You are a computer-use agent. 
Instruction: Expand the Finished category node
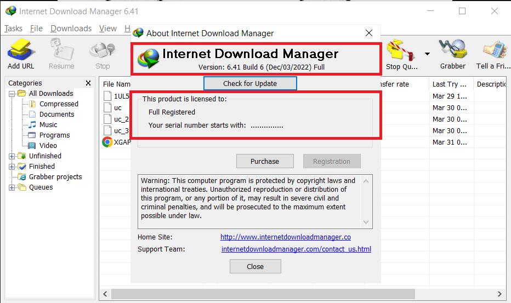12,167
